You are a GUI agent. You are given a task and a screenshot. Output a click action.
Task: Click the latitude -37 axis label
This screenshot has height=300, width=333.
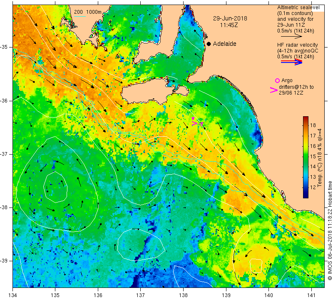[x=4, y=154]
